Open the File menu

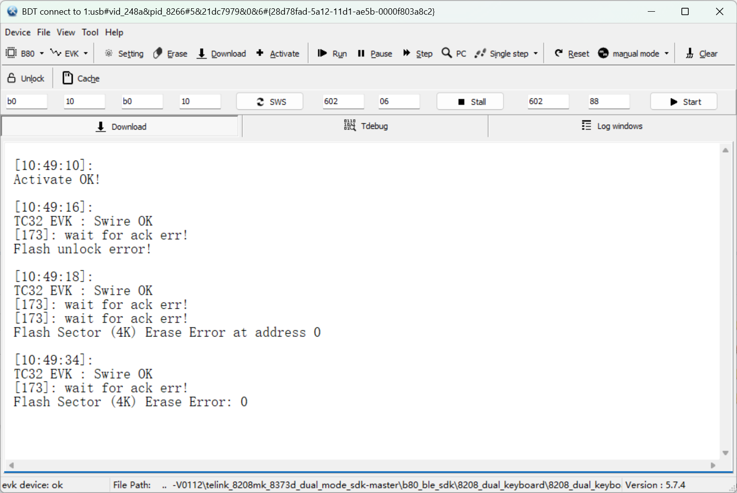44,32
